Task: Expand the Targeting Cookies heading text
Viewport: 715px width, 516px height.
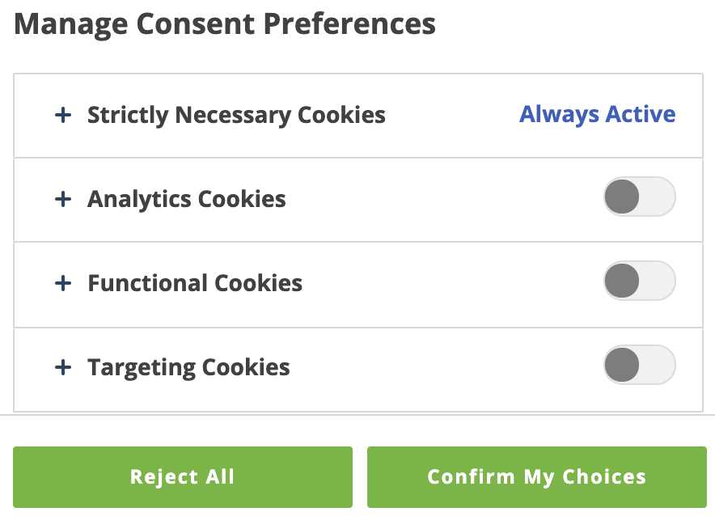Action: pyautogui.click(x=188, y=367)
